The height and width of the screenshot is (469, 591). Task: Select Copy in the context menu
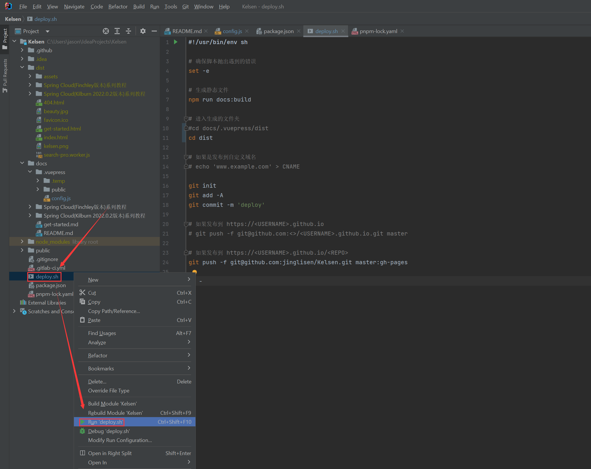(135, 302)
